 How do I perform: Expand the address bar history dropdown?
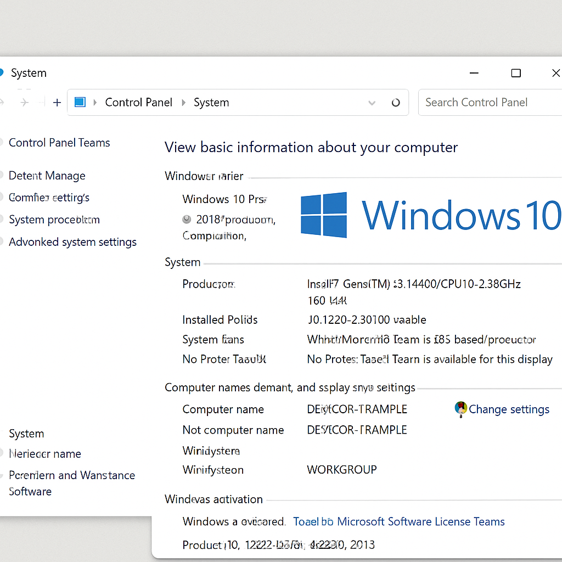[x=372, y=103]
